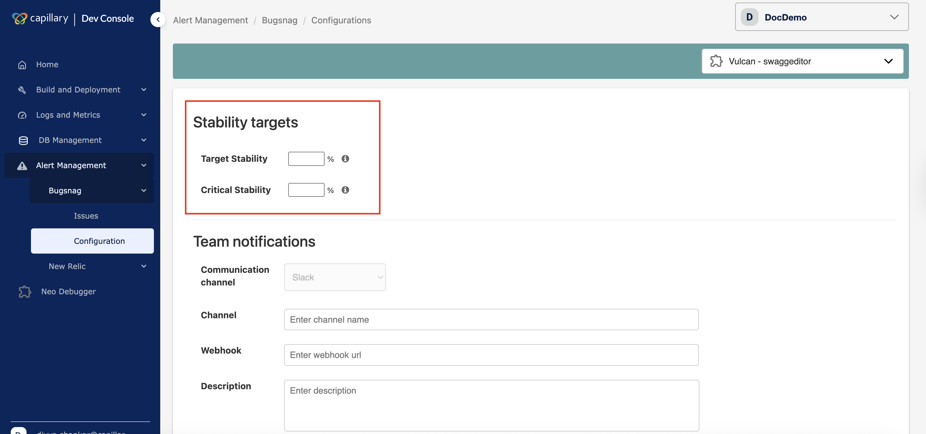926x434 pixels.
Task: Open the Issues menu item
Action: point(86,216)
